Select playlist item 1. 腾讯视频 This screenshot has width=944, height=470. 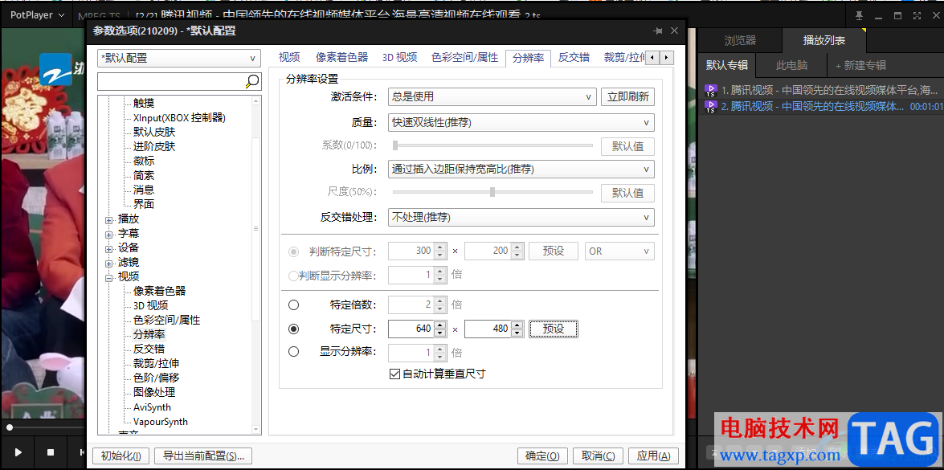coord(820,90)
